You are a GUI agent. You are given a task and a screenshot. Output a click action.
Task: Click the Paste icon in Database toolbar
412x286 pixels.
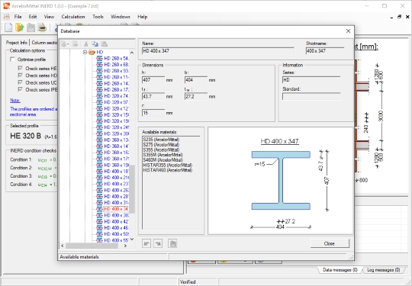105,44
